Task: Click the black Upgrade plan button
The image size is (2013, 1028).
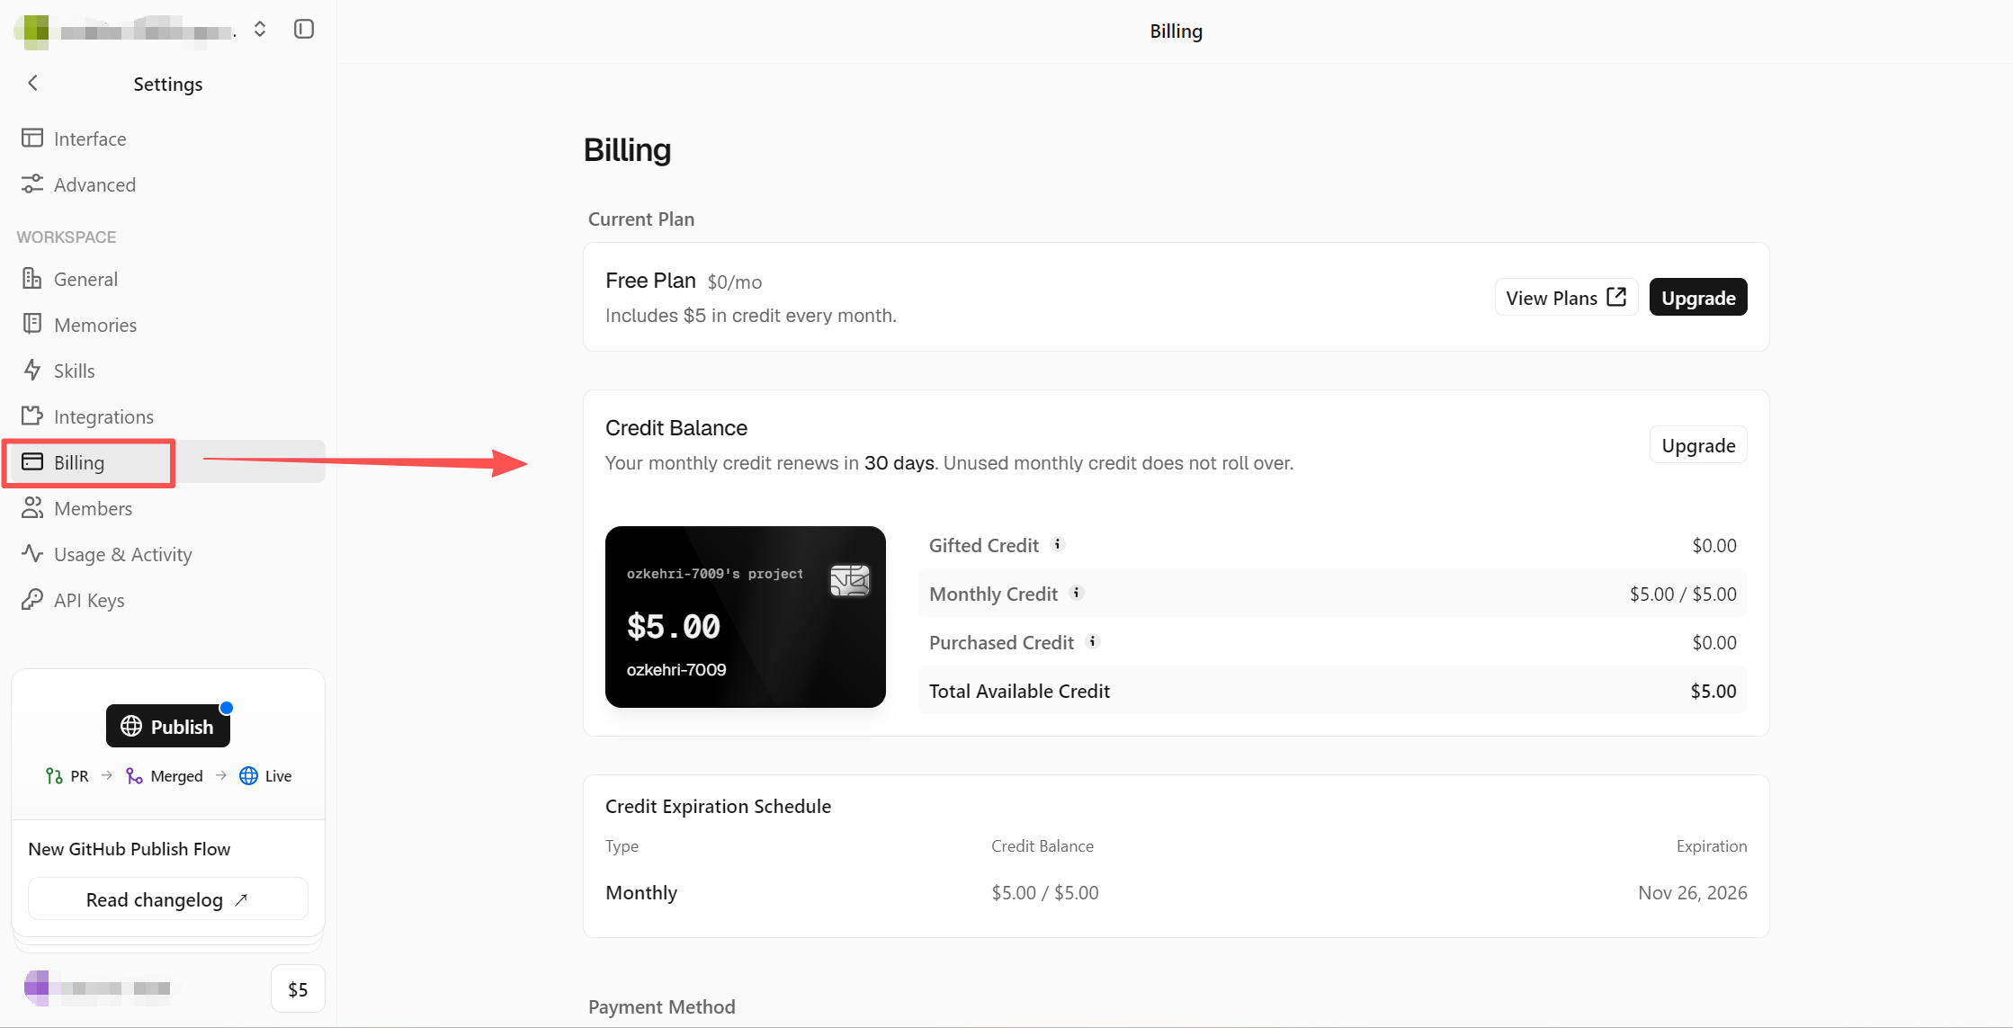Action: point(1698,298)
